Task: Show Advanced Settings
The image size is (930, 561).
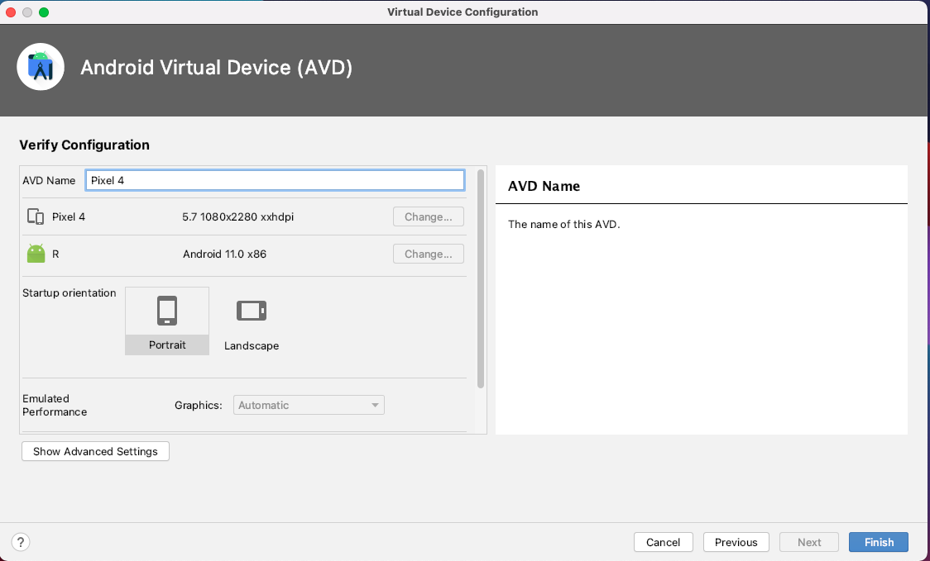Action: (95, 451)
